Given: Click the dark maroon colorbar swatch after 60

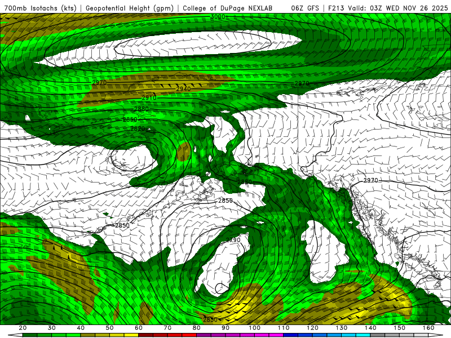Looking at the screenshot, I should [146, 335].
